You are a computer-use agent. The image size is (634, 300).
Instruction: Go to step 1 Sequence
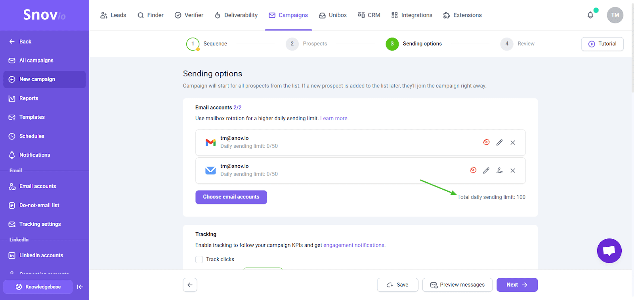pos(207,44)
